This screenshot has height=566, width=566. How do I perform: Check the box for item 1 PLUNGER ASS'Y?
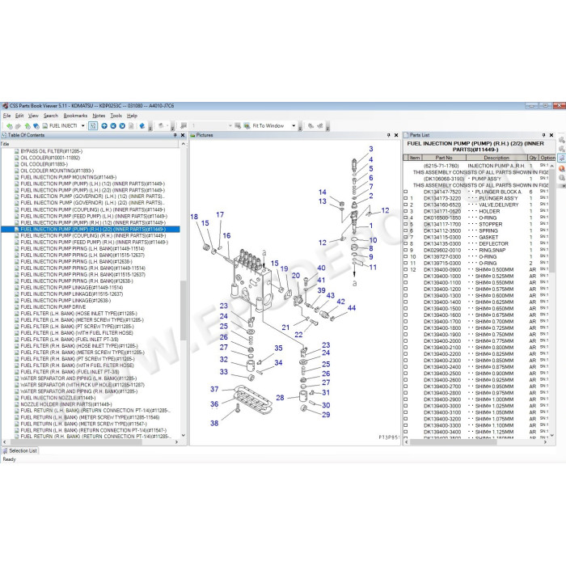[x=406, y=198]
